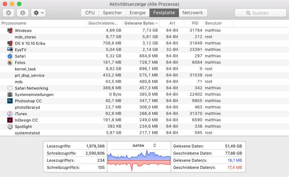Sort by the Benutzer column header
289x177 pixels.
click(218, 23)
